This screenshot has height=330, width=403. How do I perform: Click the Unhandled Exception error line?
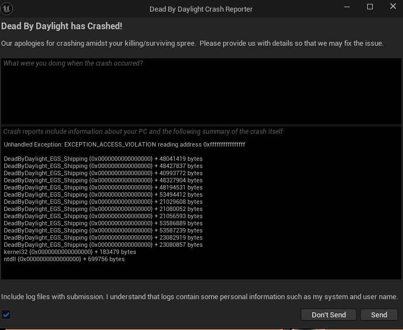point(124,144)
